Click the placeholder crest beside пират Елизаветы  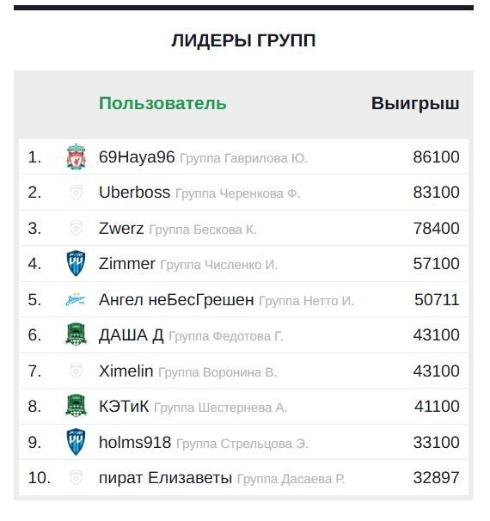coord(76,478)
